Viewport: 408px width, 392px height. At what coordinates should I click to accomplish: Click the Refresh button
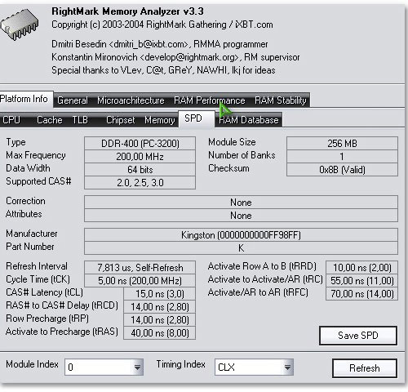(x=365, y=368)
